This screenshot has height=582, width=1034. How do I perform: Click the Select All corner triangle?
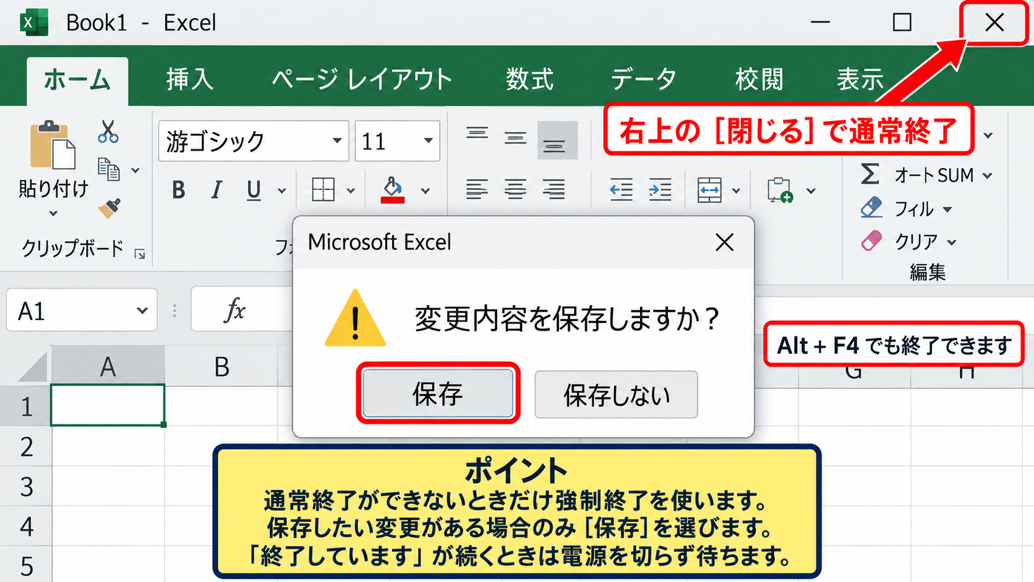click(x=32, y=367)
